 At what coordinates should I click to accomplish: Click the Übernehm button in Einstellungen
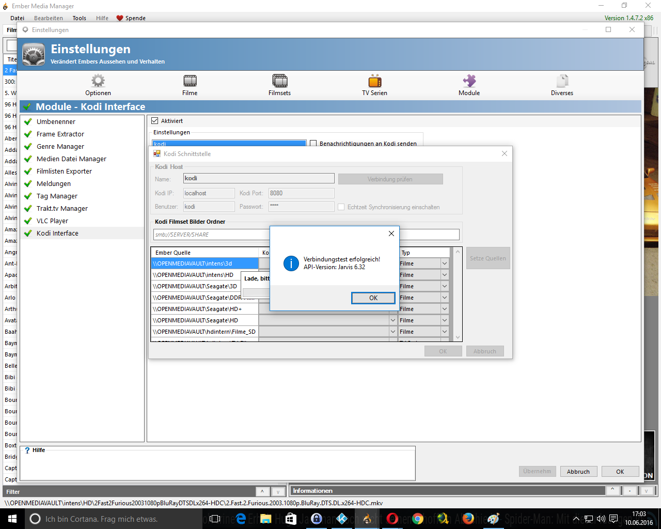point(537,471)
